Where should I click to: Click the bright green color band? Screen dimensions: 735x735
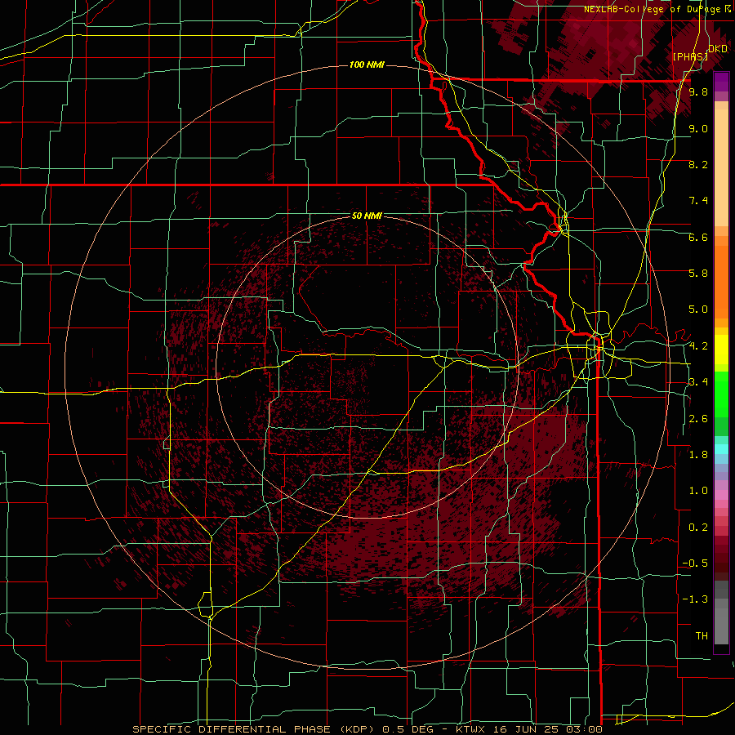coord(721,396)
